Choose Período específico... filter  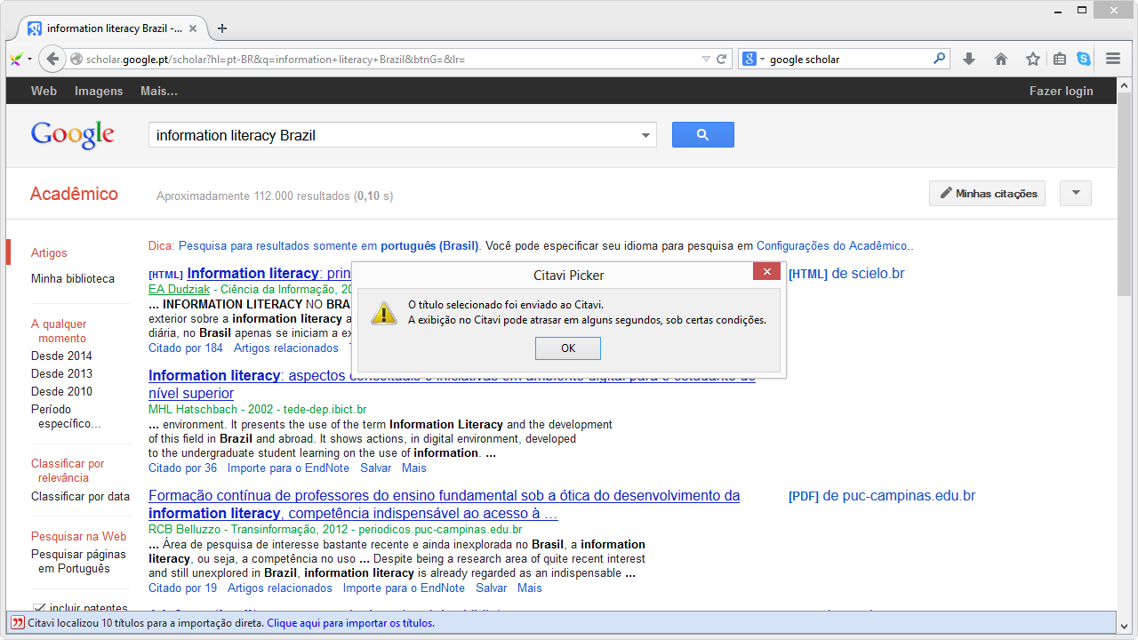click(x=66, y=416)
